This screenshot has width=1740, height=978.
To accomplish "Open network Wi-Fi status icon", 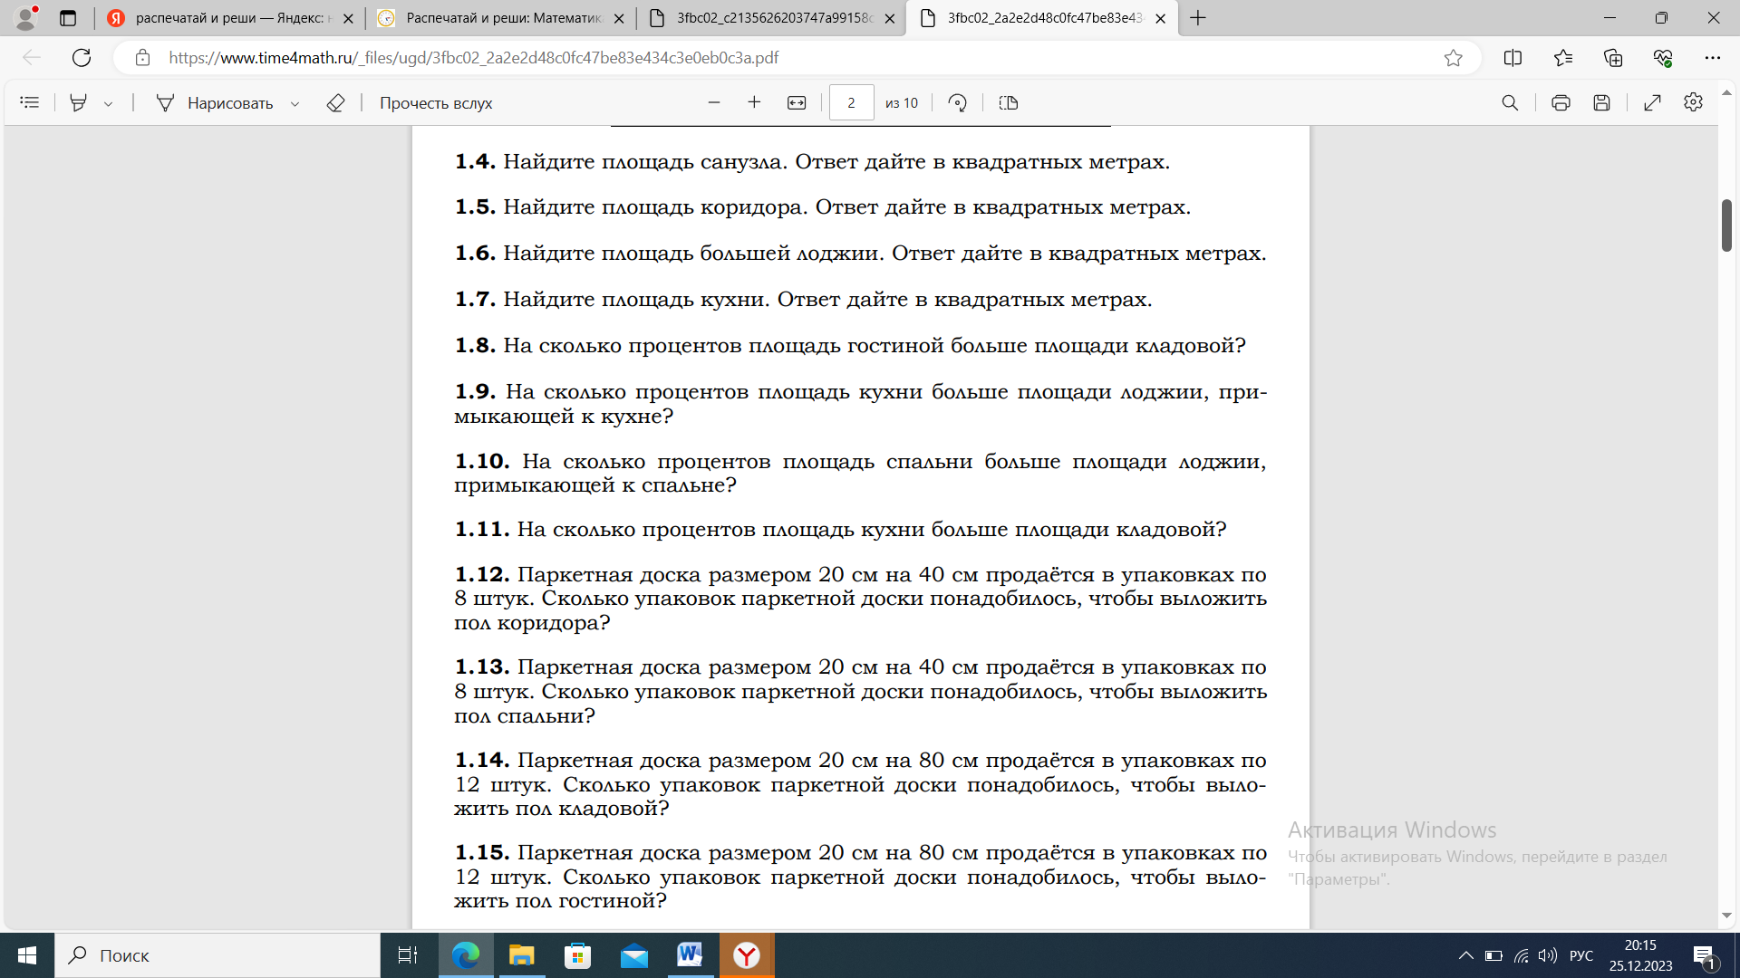I will click(x=1522, y=955).
